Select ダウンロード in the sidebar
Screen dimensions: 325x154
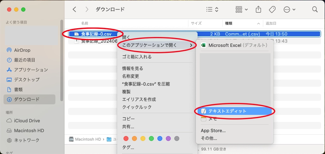[x=29, y=99]
